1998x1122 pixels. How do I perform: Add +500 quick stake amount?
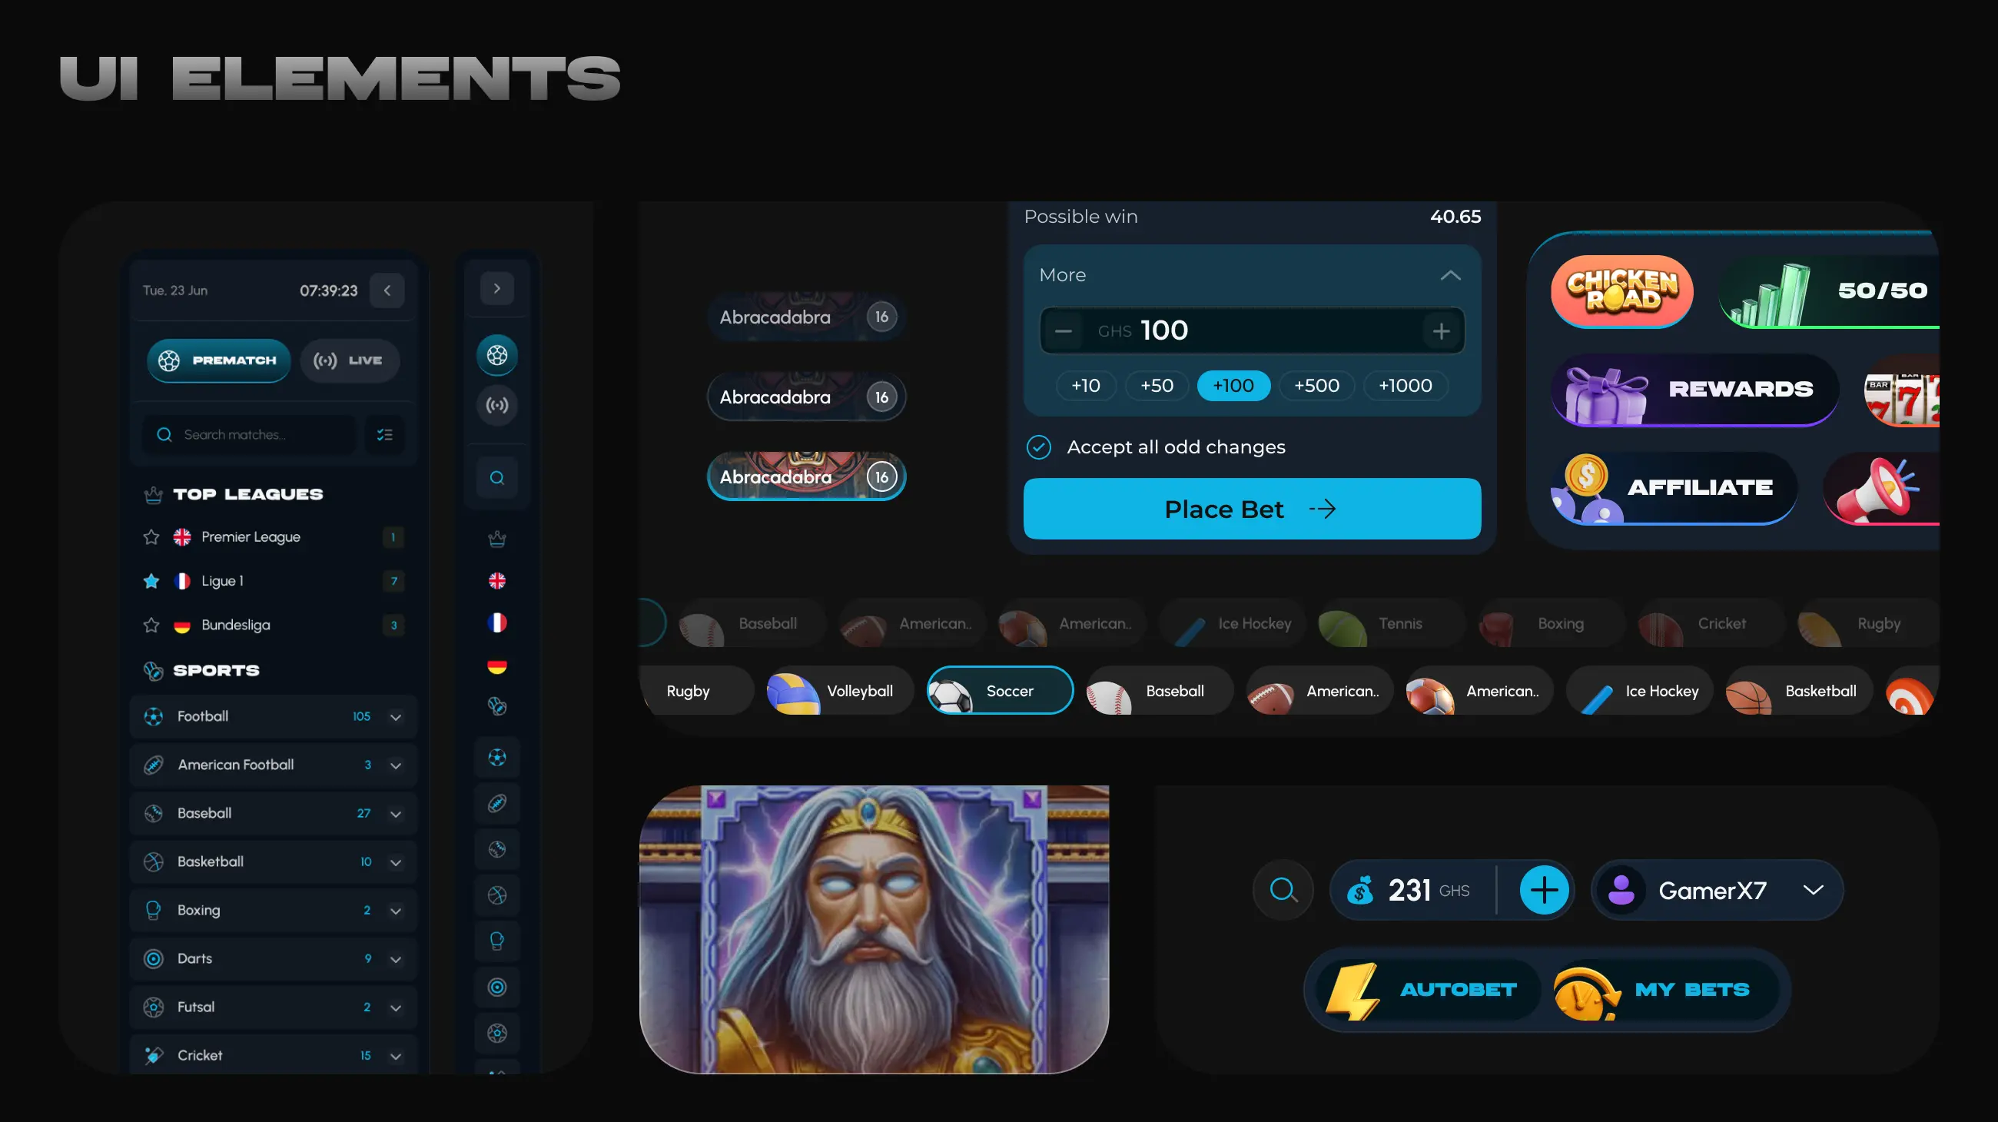point(1316,385)
